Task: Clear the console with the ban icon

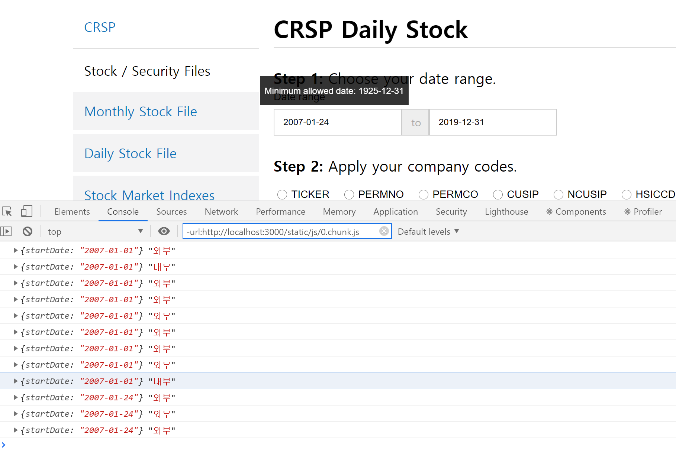Action: tap(28, 232)
